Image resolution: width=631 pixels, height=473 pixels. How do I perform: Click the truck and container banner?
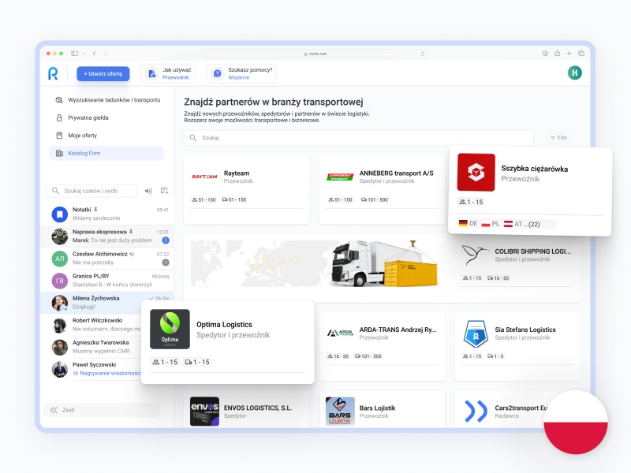pyautogui.click(x=315, y=263)
